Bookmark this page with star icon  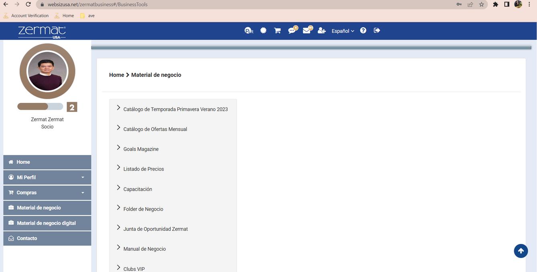coord(482,4)
